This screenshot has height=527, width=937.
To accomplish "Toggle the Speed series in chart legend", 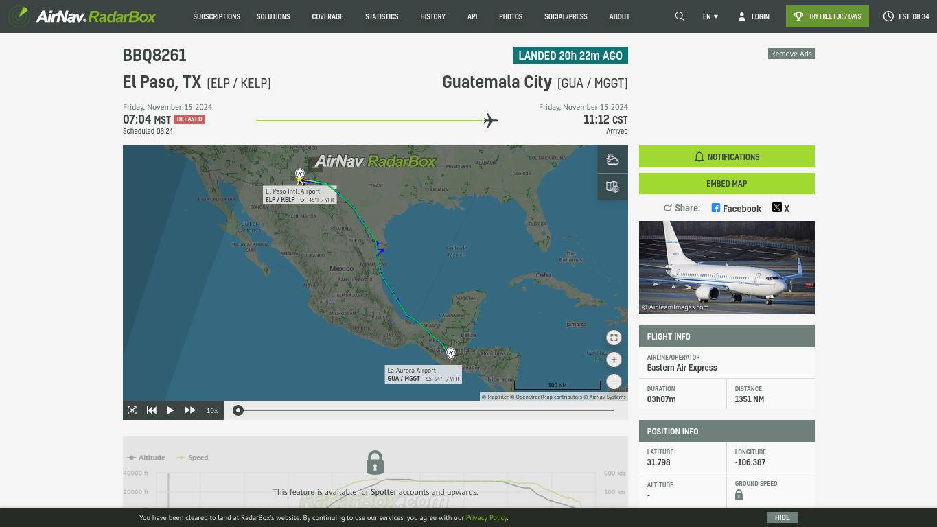I will [193, 458].
